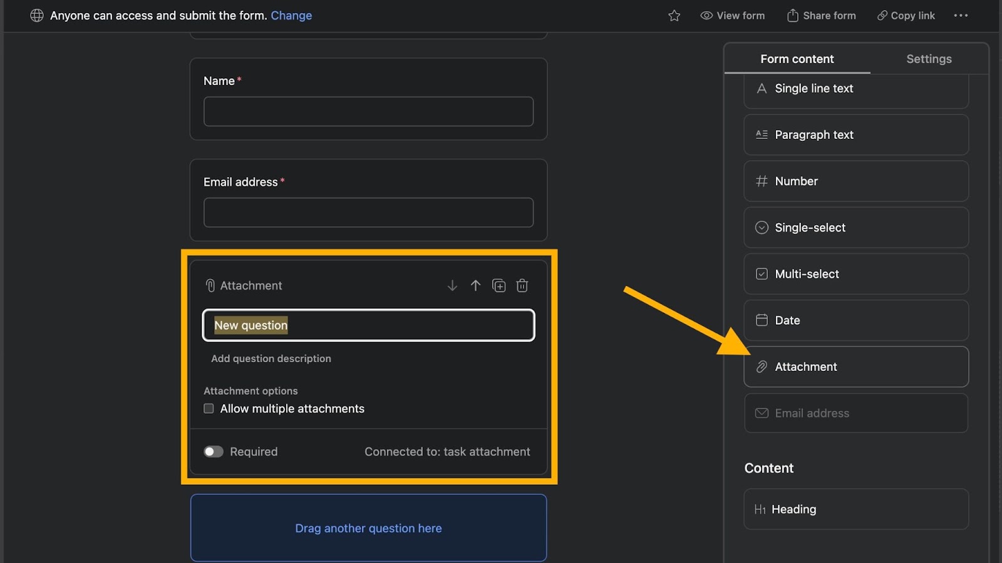This screenshot has width=1002, height=563.
Task: Copy link to the form
Action: [x=906, y=16]
